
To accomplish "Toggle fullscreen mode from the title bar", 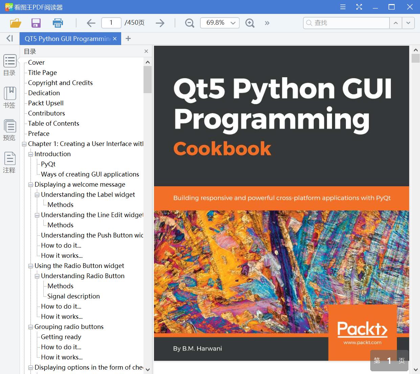I will tap(359, 7).
